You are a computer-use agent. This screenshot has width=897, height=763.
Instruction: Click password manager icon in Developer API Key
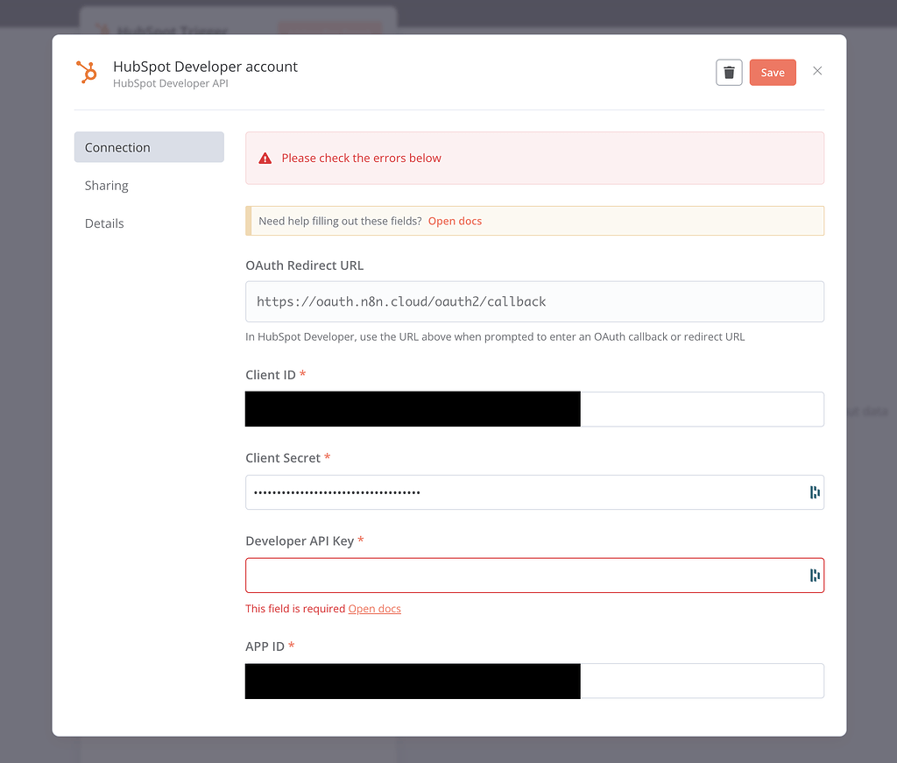coord(815,575)
